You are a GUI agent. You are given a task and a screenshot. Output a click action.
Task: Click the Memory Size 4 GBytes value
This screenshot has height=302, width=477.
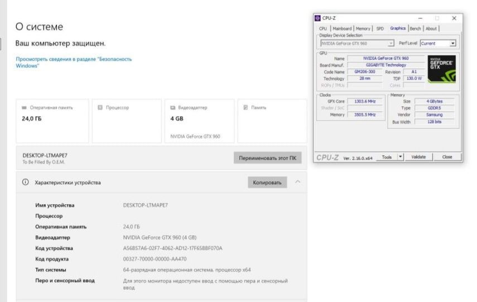point(435,101)
